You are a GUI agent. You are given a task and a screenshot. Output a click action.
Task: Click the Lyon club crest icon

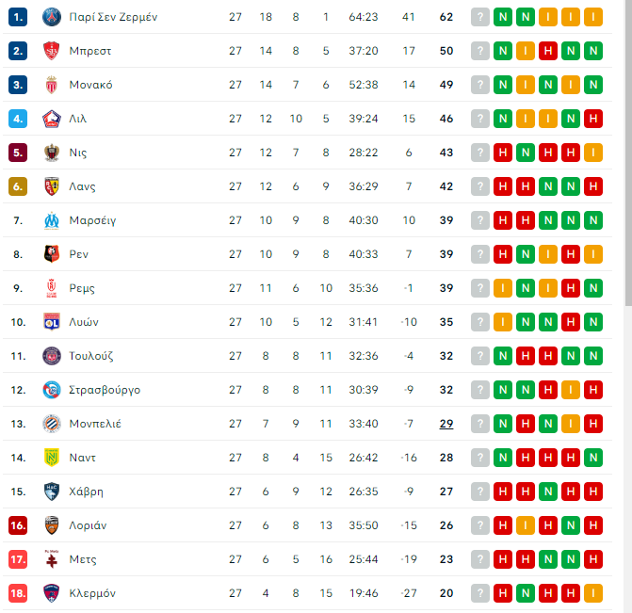52,322
